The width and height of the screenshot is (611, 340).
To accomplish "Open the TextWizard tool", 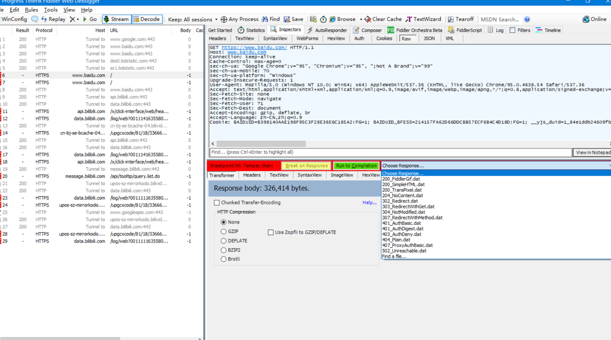I will (x=424, y=19).
